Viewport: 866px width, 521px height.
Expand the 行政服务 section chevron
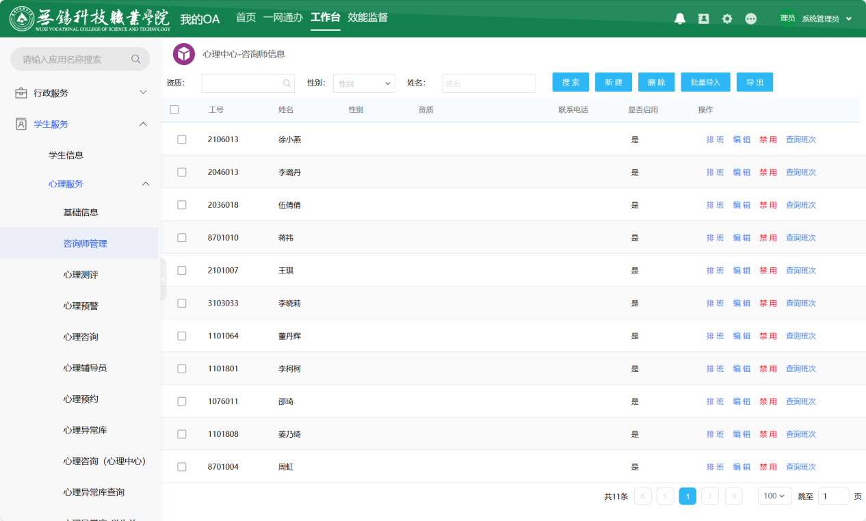[x=144, y=92]
